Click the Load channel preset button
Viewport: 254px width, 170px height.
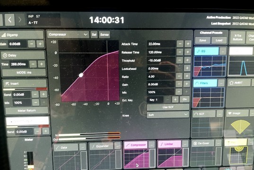219,40
